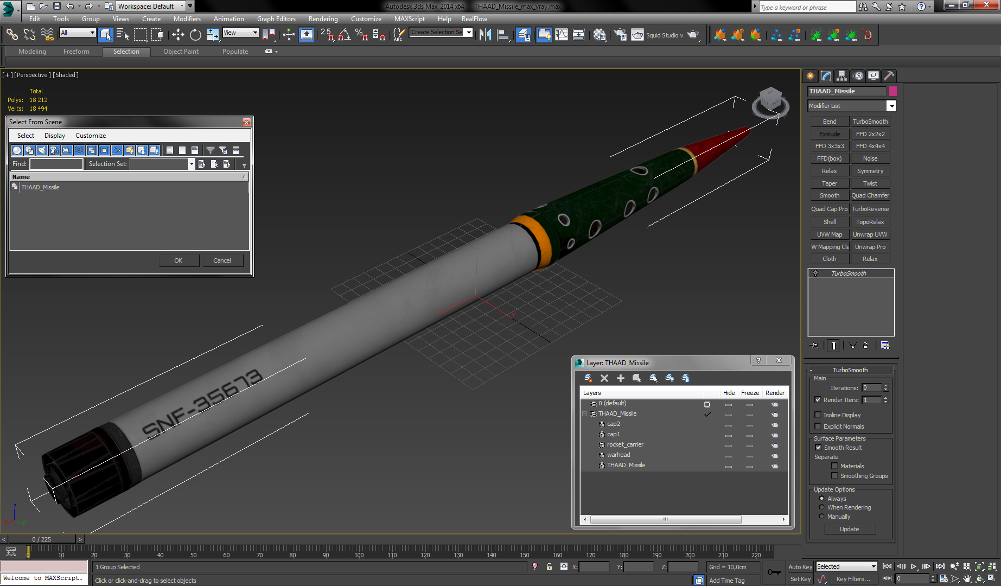The width and height of the screenshot is (1001, 586).
Task: Toggle the Render Iters checkbox
Action: (x=818, y=400)
